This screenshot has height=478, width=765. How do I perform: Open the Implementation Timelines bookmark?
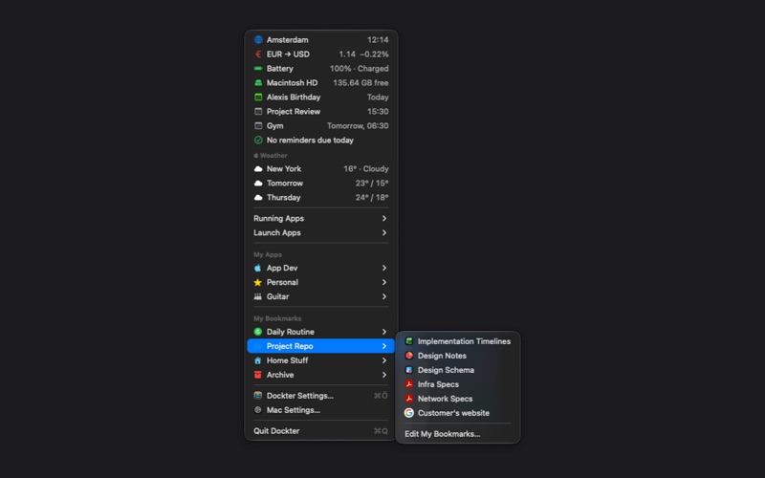(x=458, y=341)
